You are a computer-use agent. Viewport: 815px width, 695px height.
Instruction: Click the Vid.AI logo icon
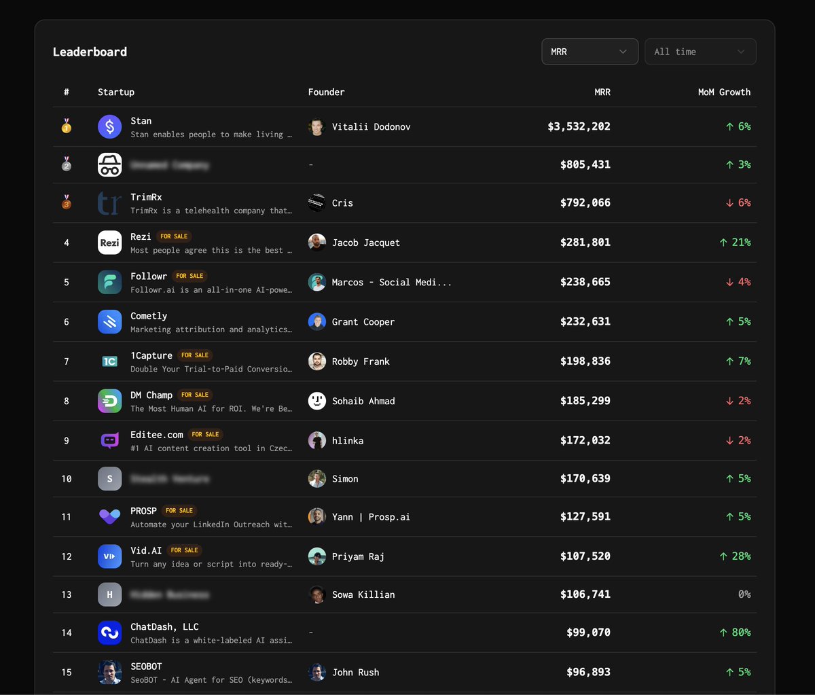(110, 556)
